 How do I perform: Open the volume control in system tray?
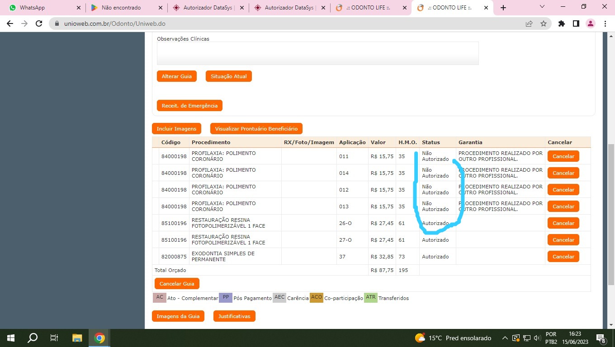coord(537,338)
